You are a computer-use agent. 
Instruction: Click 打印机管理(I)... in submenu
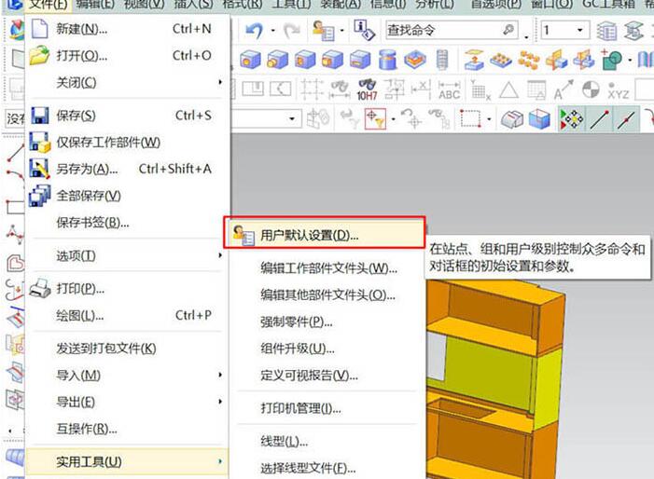click(300, 408)
